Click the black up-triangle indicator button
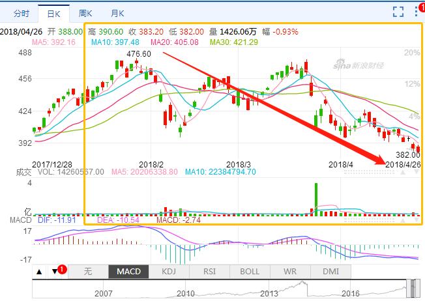425x301 pixels. tap(39, 272)
